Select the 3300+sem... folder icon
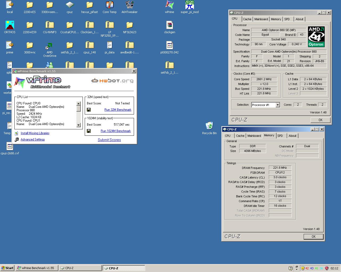The image size is (341, 272). tap(50, 7)
